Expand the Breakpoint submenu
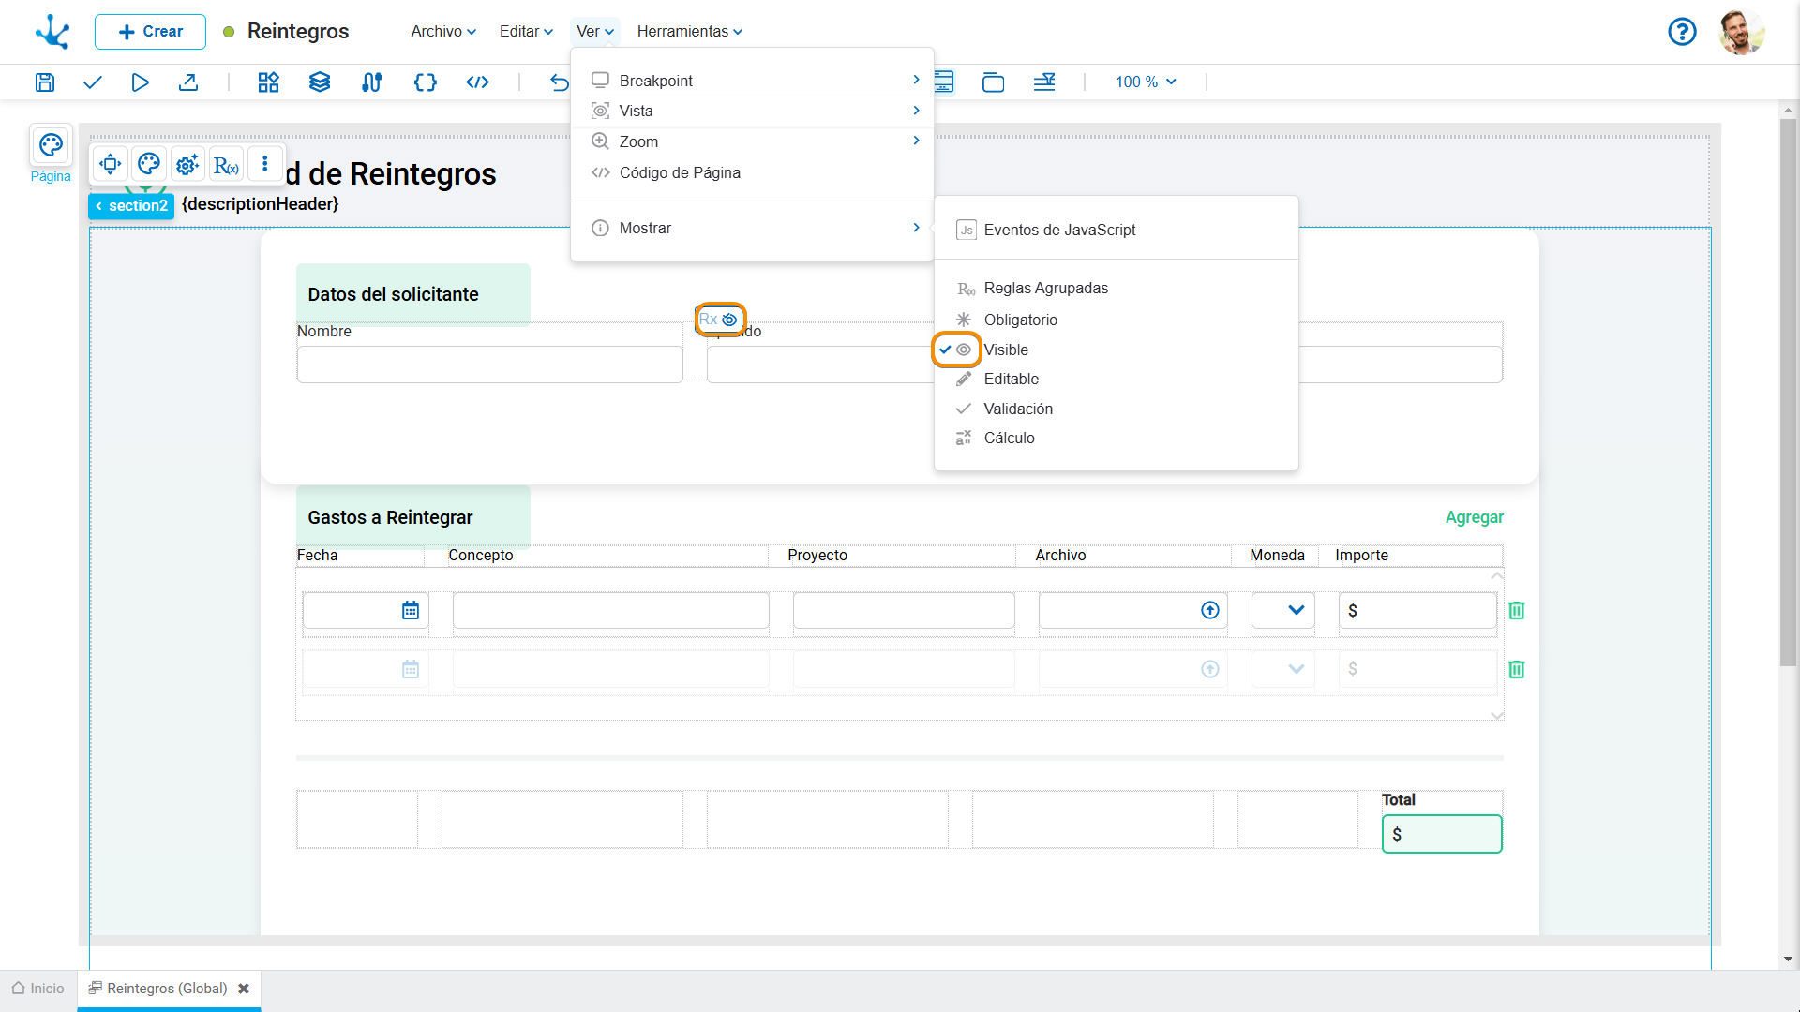The width and height of the screenshot is (1800, 1012). (752, 81)
